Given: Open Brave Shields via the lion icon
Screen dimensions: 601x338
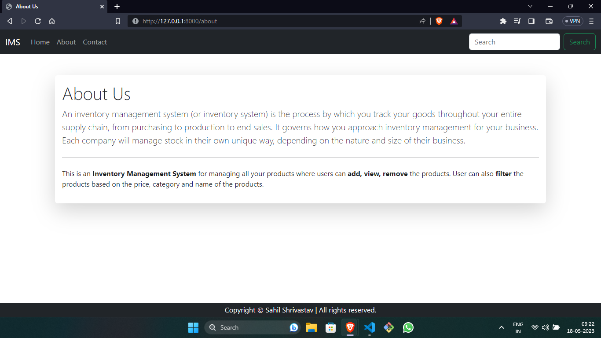Looking at the screenshot, I should point(439,21).
